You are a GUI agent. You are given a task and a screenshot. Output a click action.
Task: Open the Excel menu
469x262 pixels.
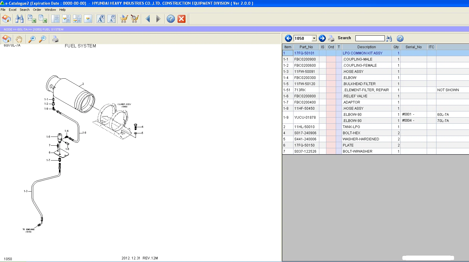pyautogui.click(x=13, y=10)
